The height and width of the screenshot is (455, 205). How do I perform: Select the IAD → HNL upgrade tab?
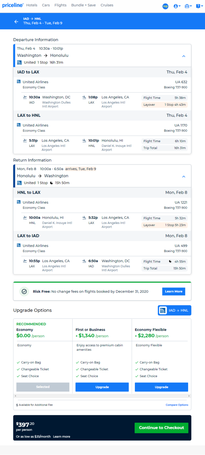click(x=174, y=310)
